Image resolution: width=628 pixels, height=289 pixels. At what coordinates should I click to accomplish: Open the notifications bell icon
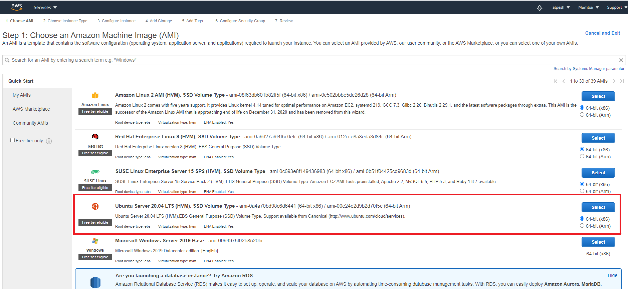[x=540, y=7]
